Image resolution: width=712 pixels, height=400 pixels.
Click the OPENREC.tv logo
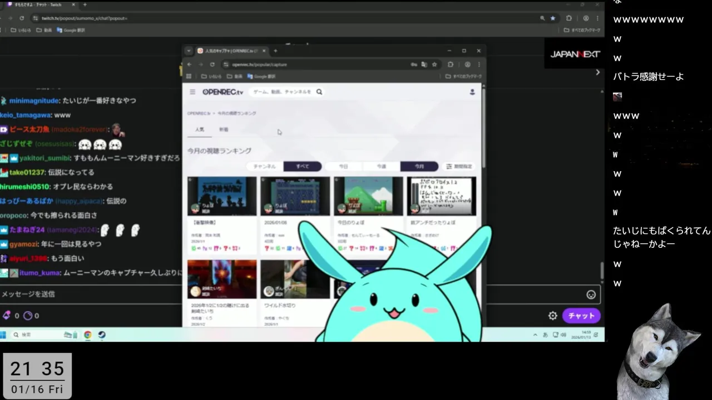pos(222,92)
